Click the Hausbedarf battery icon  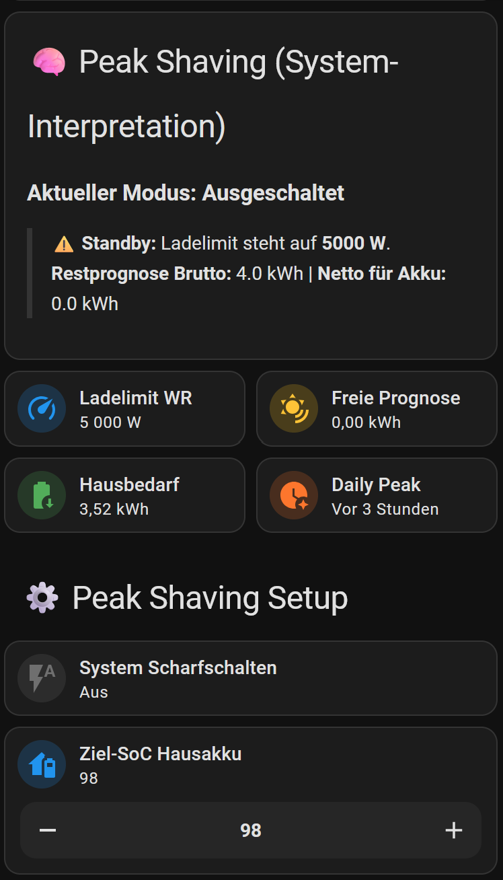[42, 495]
